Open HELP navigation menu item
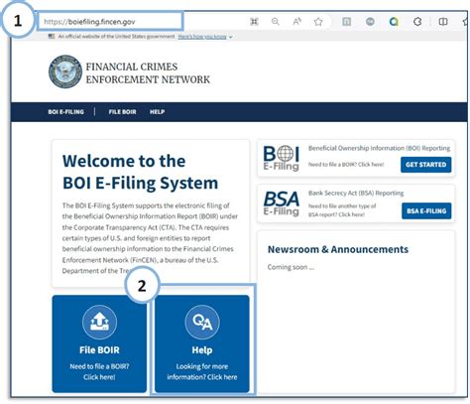Viewport: 470px width, 404px height. (157, 112)
